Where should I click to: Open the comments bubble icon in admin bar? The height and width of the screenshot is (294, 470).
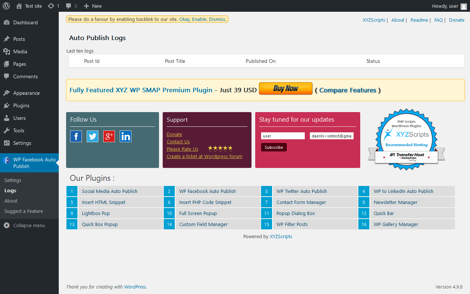click(68, 6)
